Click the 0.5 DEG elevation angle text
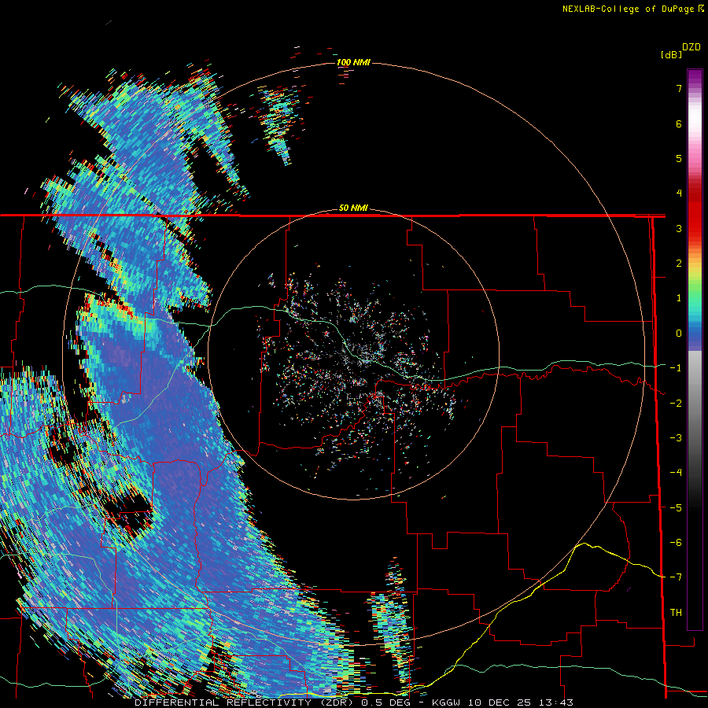The image size is (708, 708). (x=386, y=702)
